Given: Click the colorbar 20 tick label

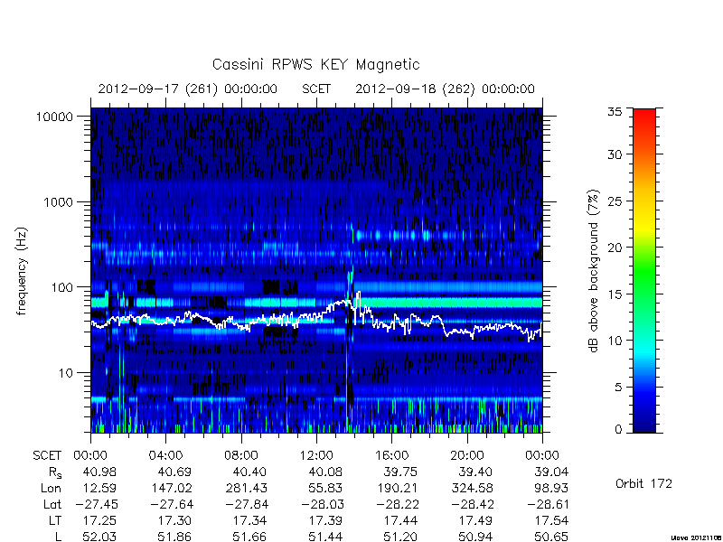Looking at the screenshot, I should [x=615, y=248].
